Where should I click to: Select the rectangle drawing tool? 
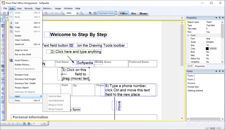click(x=3, y=40)
